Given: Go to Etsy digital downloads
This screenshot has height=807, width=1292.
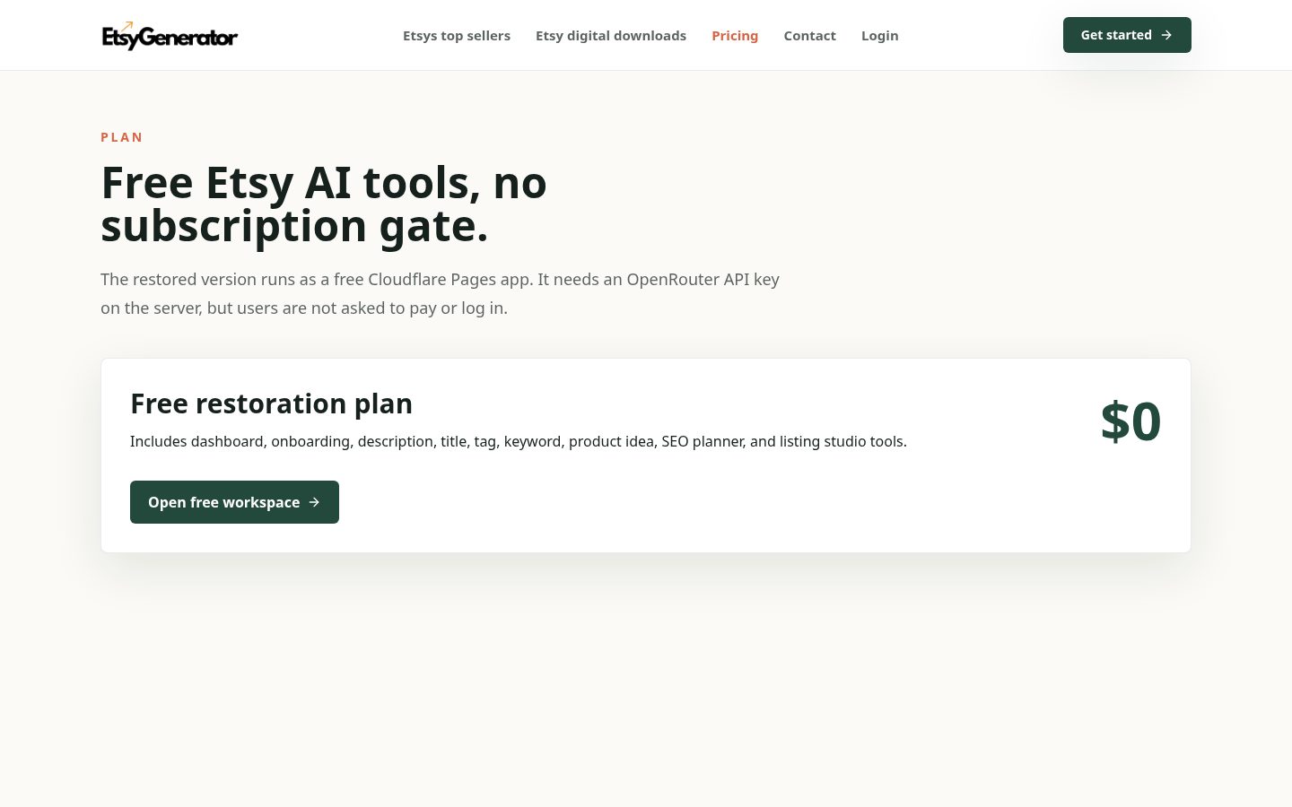Looking at the screenshot, I should 611,36.
